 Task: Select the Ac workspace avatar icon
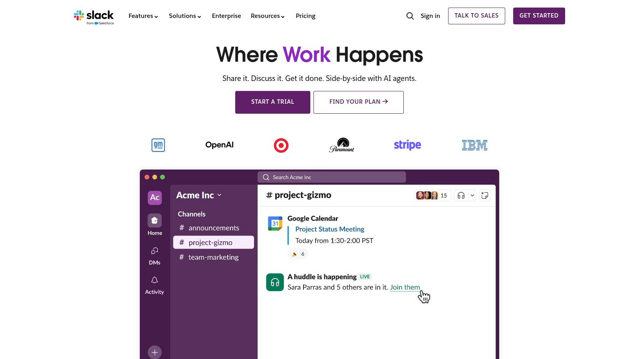click(x=155, y=197)
